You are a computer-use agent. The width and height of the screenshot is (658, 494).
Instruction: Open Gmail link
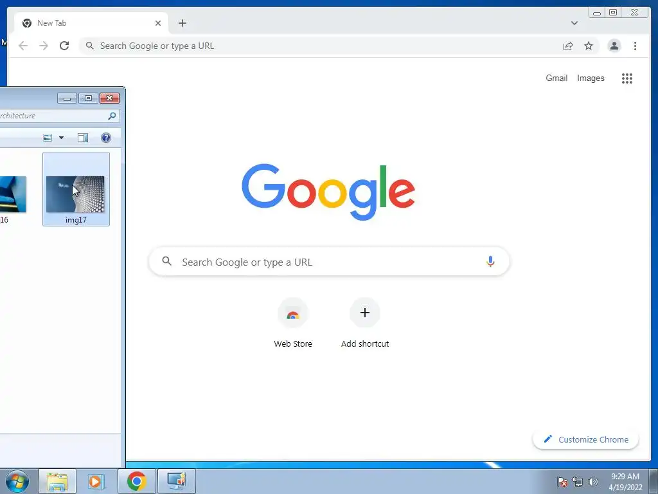tap(556, 78)
